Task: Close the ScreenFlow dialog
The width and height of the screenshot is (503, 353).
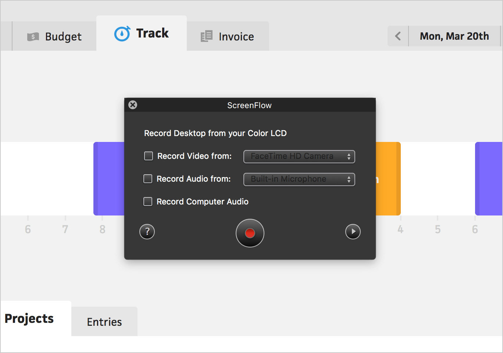Action: [x=133, y=105]
